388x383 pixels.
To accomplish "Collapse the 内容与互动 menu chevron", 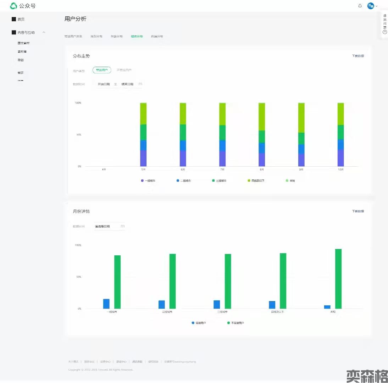I will [x=44, y=32].
